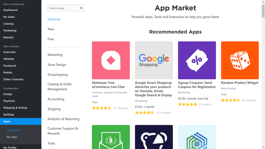265x149 pixels.
Task: Open Shipping & Pickup settings
Action: click(x=15, y=108)
